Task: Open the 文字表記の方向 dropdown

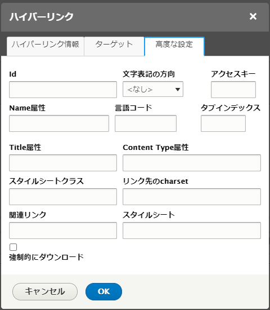Action: tap(153, 89)
